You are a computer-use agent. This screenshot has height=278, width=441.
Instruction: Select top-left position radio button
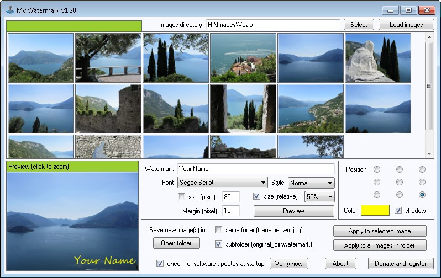[x=377, y=169]
